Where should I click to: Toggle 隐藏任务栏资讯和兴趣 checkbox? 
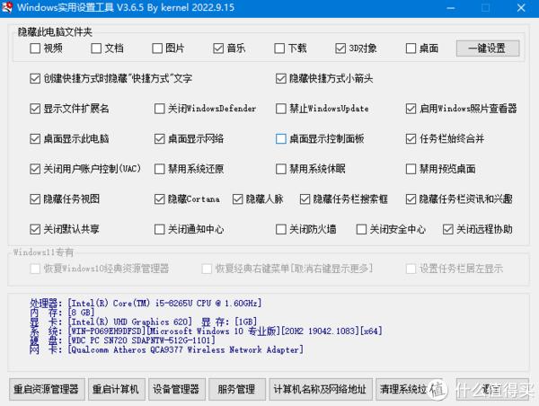(411, 199)
